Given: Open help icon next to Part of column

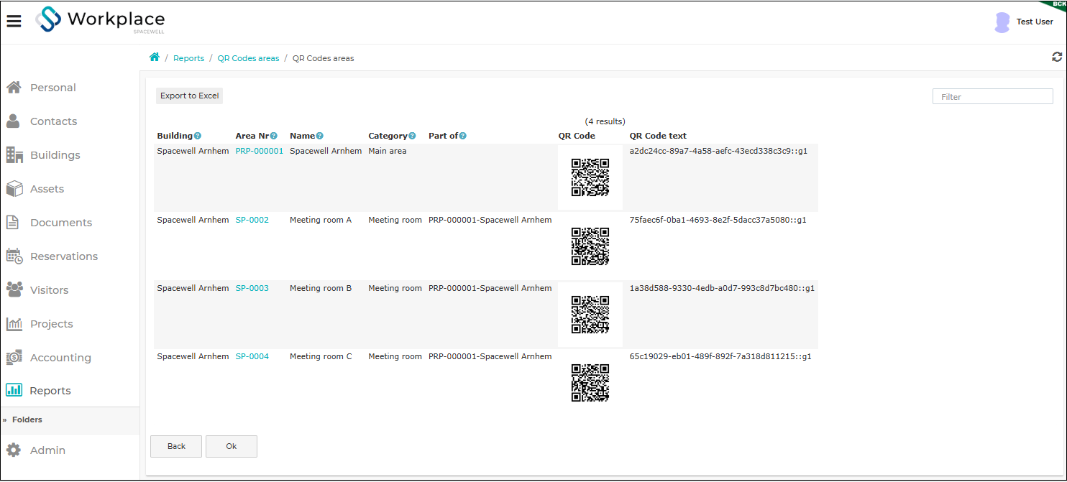Looking at the screenshot, I should click(463, 136).
